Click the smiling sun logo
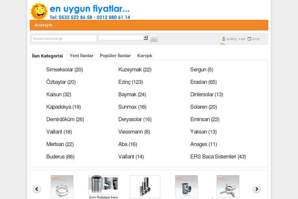Image resolution: width=298 pixels, height=199 pixels. coord(39,11)
